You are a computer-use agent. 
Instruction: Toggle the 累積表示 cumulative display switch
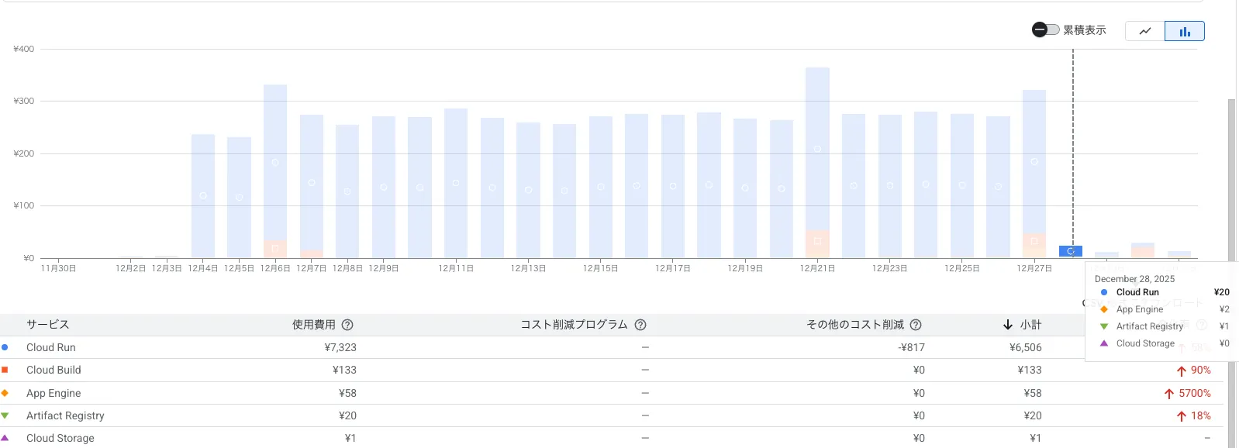click(x=1045, y=30)
